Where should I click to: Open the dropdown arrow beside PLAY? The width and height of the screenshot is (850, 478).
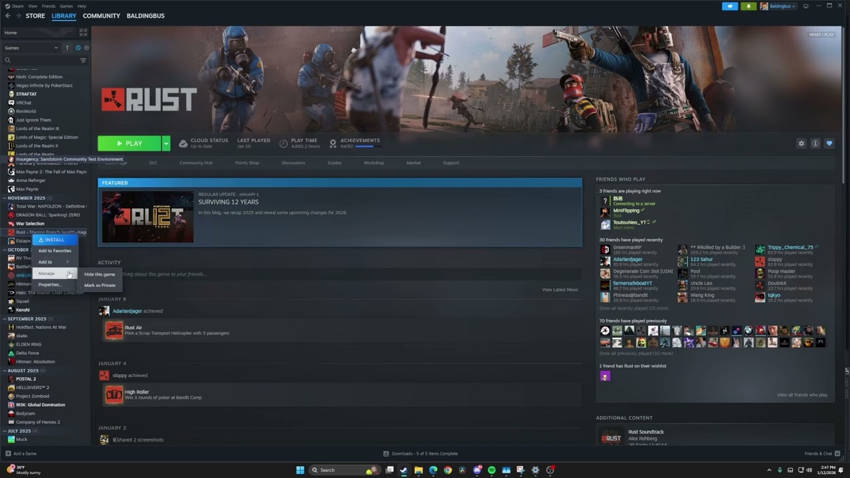coord(166,143)
